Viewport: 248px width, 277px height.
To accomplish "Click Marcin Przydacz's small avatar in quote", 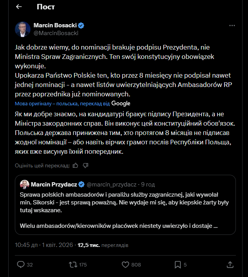I will (x=24, y=184).
